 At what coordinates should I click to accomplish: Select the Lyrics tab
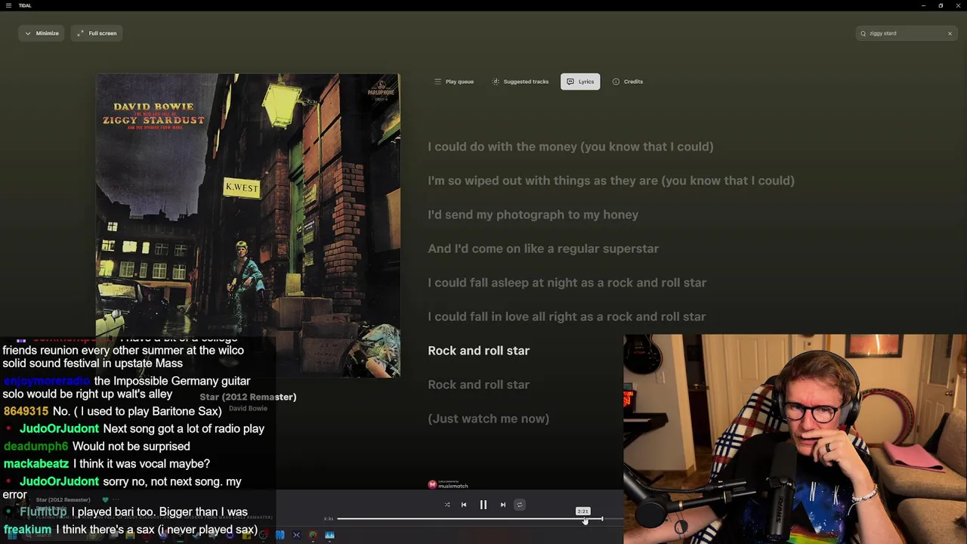[580, 82]
